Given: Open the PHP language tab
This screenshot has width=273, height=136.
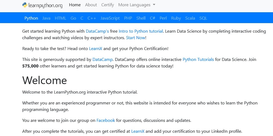Looking at the screenshot, I should [x=128, y=18].
